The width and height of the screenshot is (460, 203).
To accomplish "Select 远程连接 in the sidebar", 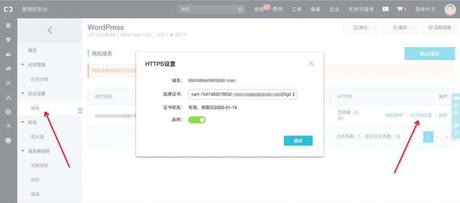I will [x=40, y=165].
